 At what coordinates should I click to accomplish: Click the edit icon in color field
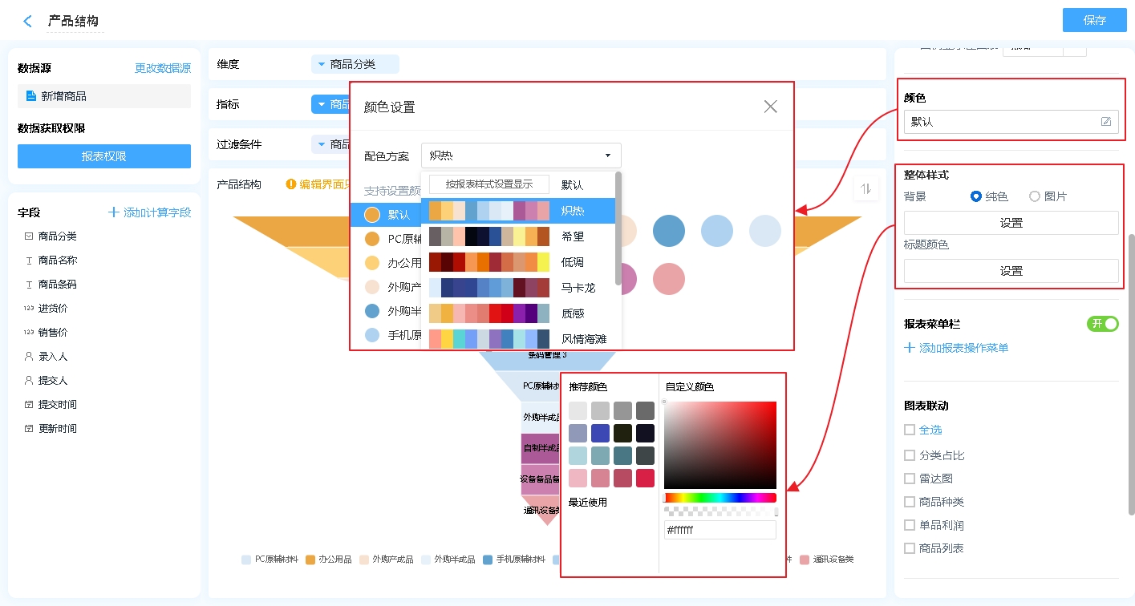pos(1106,122)
